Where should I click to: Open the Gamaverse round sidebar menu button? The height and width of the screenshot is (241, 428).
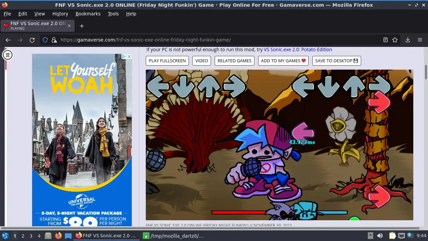(7, 55)
